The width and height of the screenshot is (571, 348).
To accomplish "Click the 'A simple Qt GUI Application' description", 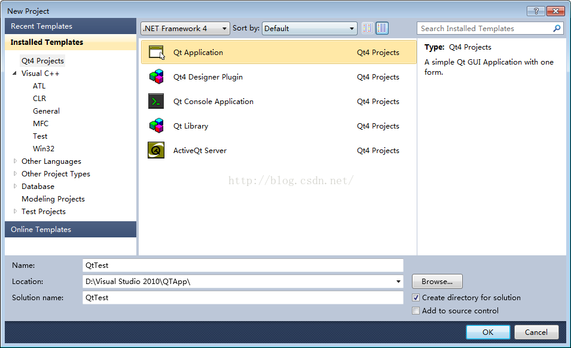I will 488,67.
